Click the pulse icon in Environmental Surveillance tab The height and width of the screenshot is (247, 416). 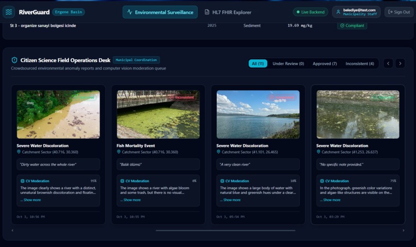130,12
